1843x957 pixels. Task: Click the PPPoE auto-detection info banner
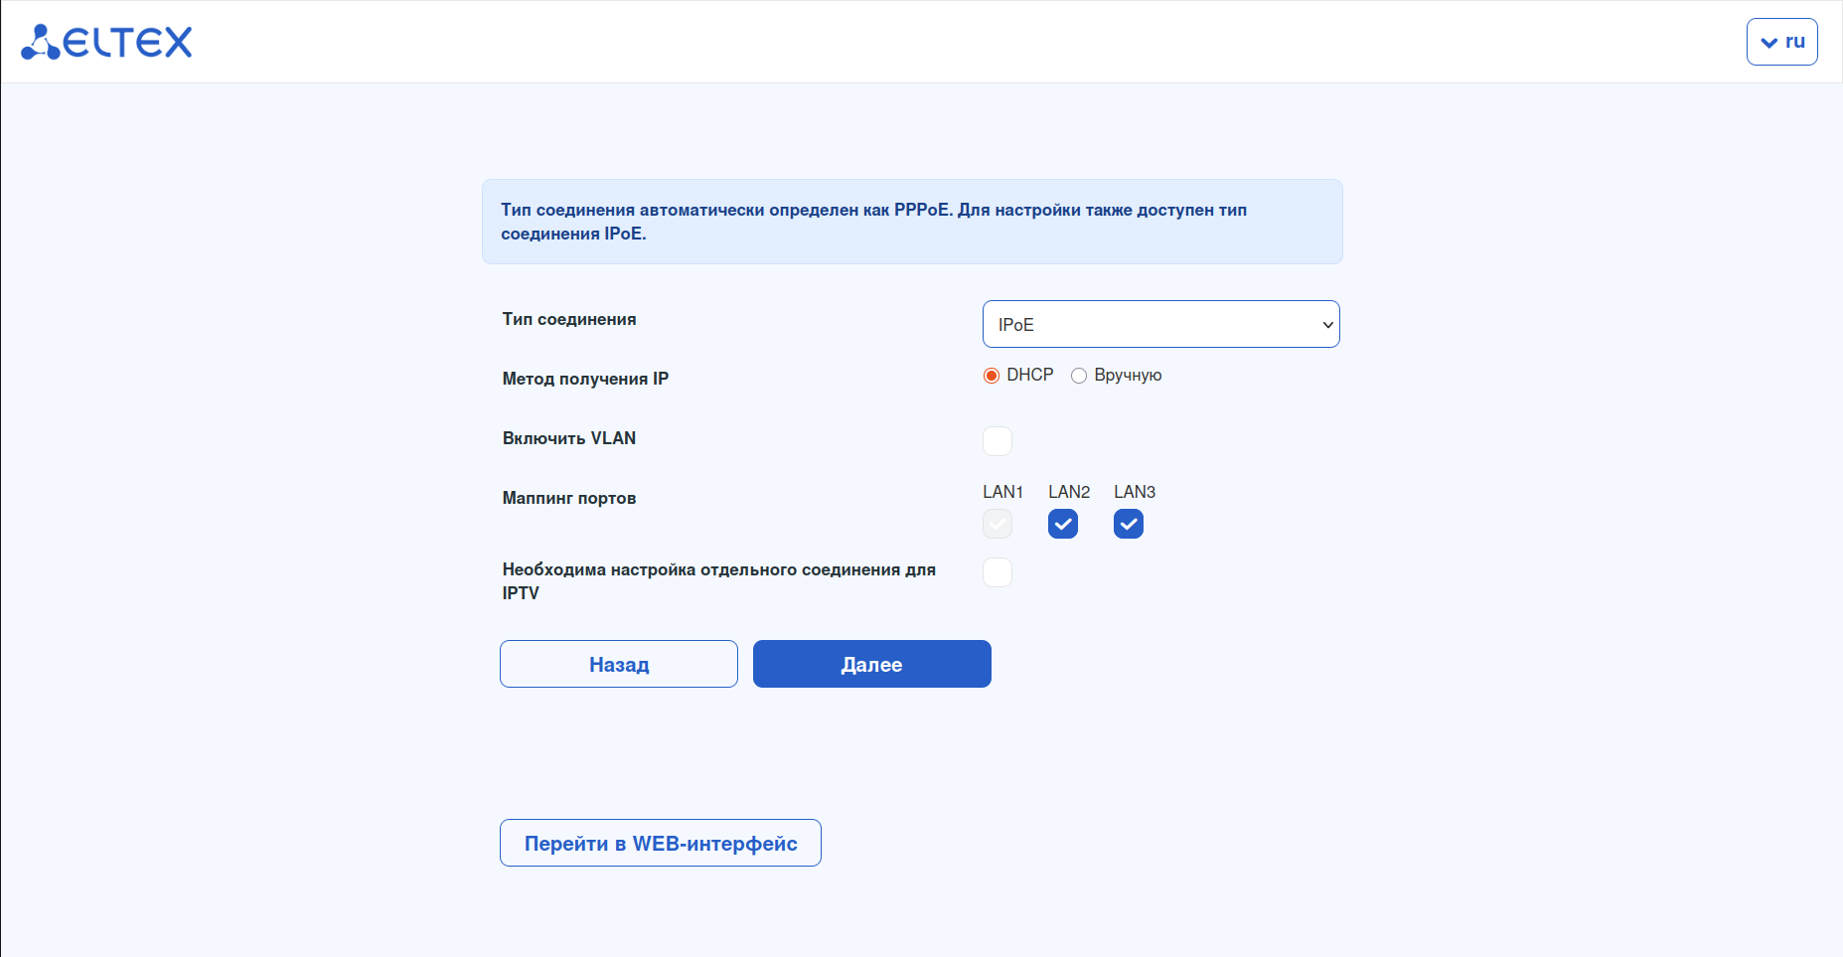[x=912, y=222]
